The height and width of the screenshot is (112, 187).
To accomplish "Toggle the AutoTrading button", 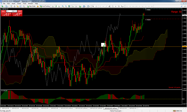I will click(45, 6).
